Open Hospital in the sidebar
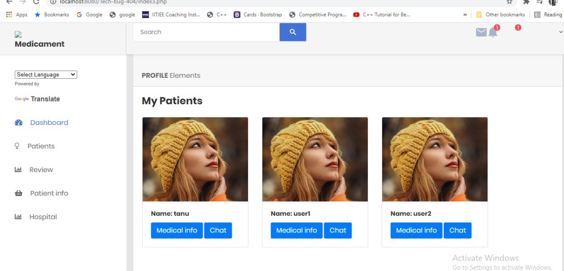 [x=43, y=217]
